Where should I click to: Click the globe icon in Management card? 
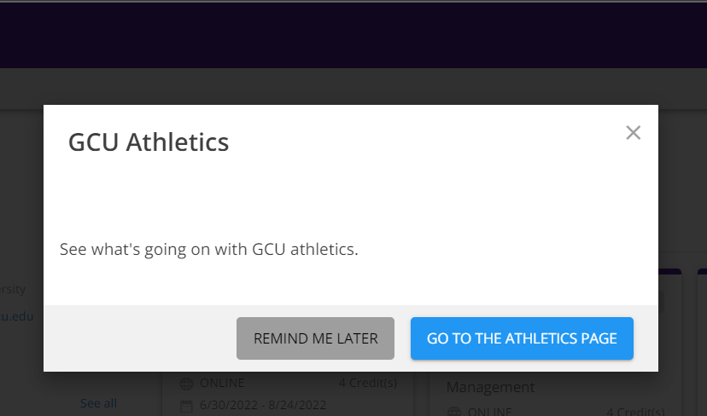point(454,412)
